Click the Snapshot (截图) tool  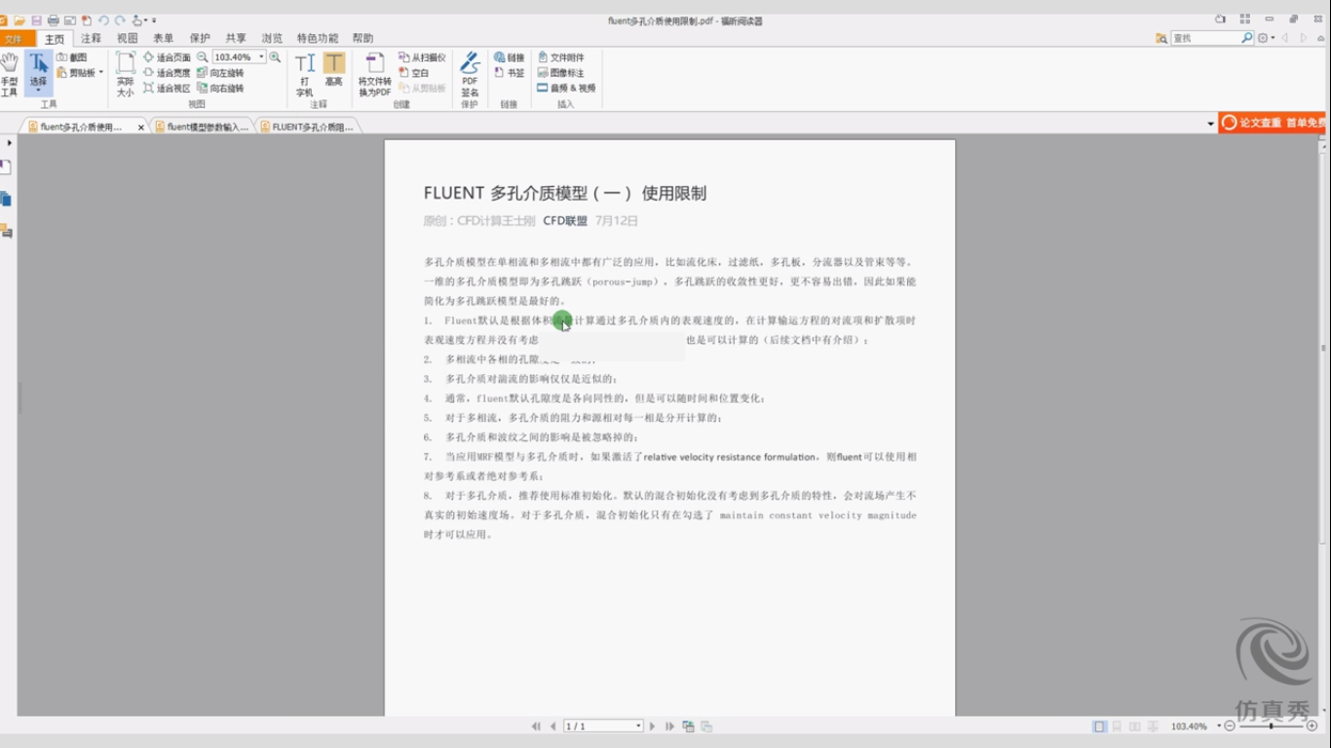(72, 57)
